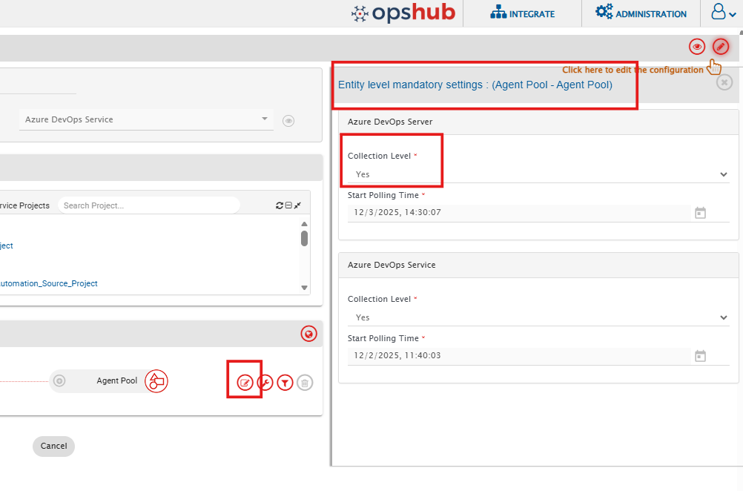Open the INTEGRATE menu
The width and height of the screenshot is (743, 491).
522,13
